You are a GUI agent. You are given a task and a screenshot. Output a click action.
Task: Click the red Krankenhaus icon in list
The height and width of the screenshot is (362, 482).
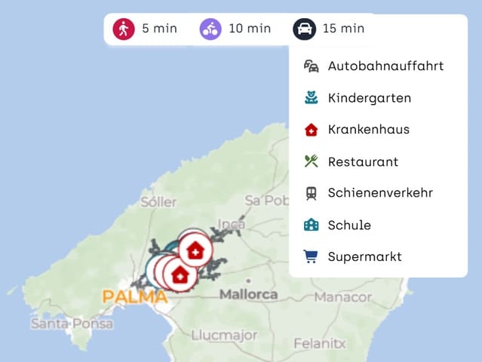pos(311,130)
